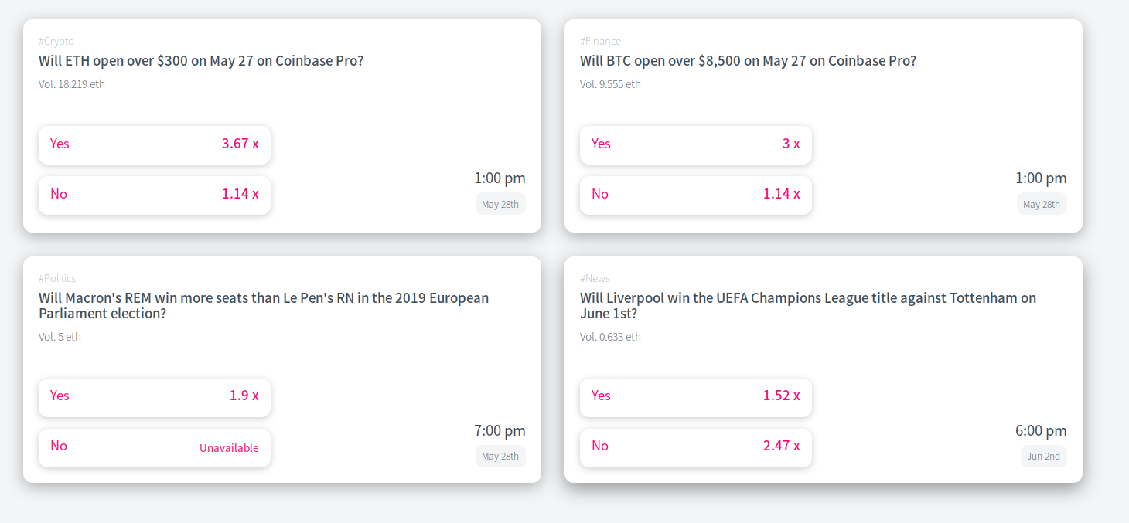This screenshot has width=1129, height=523.
Task: Click the 7:00 pm closing time
Action: 500,431
